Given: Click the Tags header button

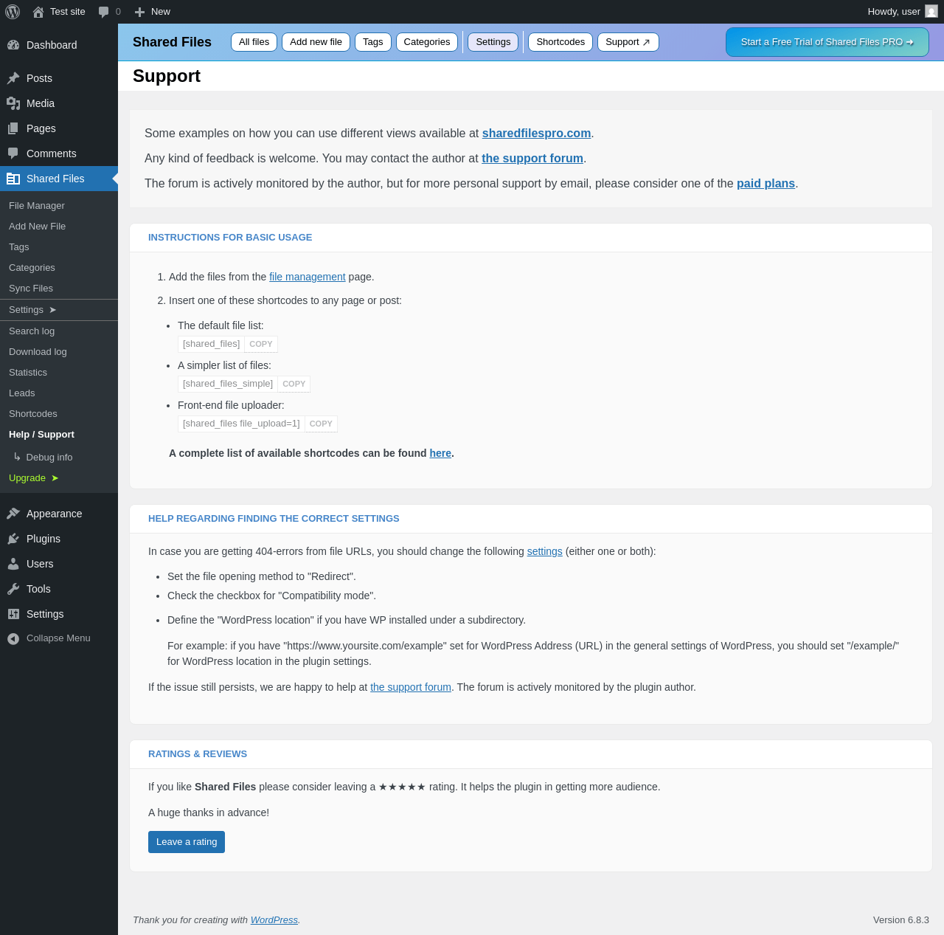Looking at the screenshot, I should (373, 42).
